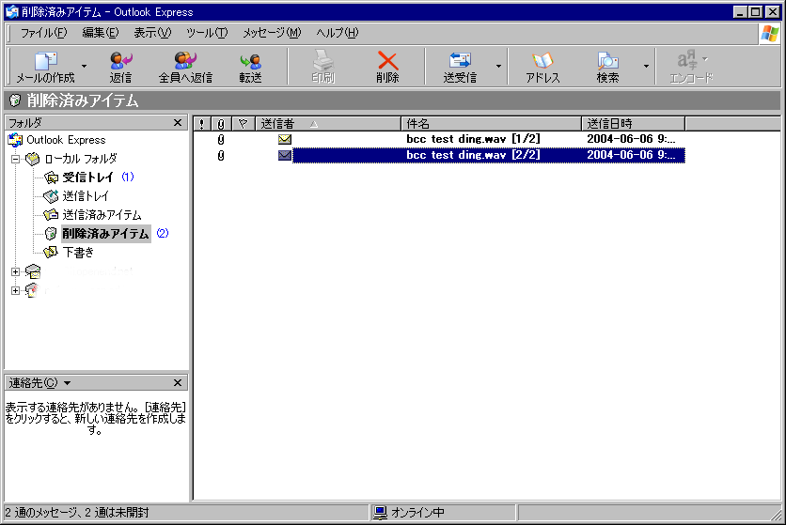Click the Reply All (全員へ返信) icon
The image size is (786, 525).
coord(185,61)
